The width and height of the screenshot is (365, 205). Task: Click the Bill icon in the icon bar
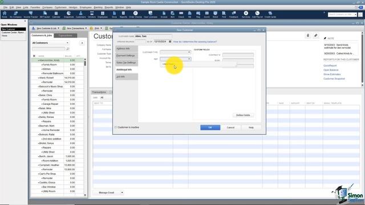pyautogui.click(x=190, y=14)
